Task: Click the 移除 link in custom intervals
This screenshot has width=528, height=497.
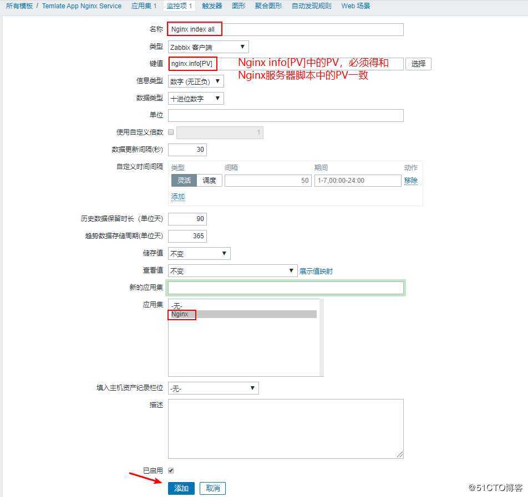Action: [x=410, y=180]
